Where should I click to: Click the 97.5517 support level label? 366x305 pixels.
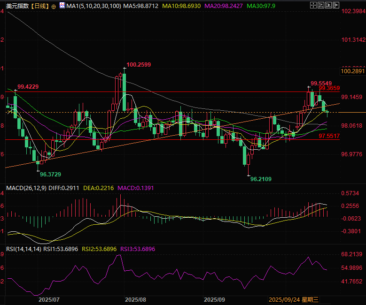(329, 136)
